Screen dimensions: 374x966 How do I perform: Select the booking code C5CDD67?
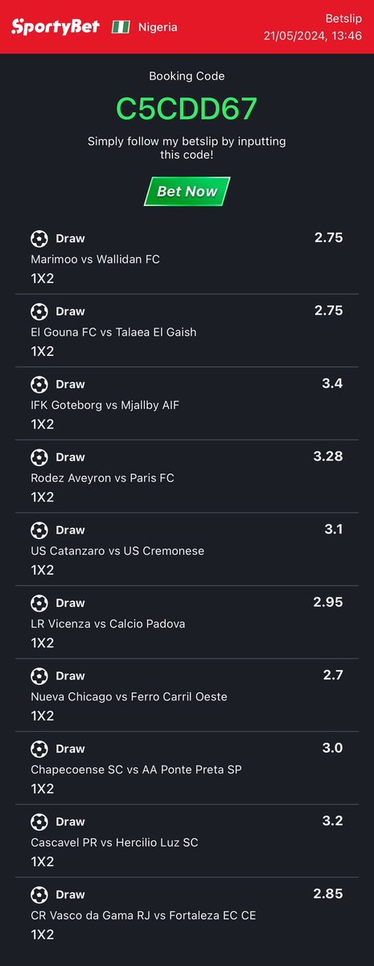point(187,109)
